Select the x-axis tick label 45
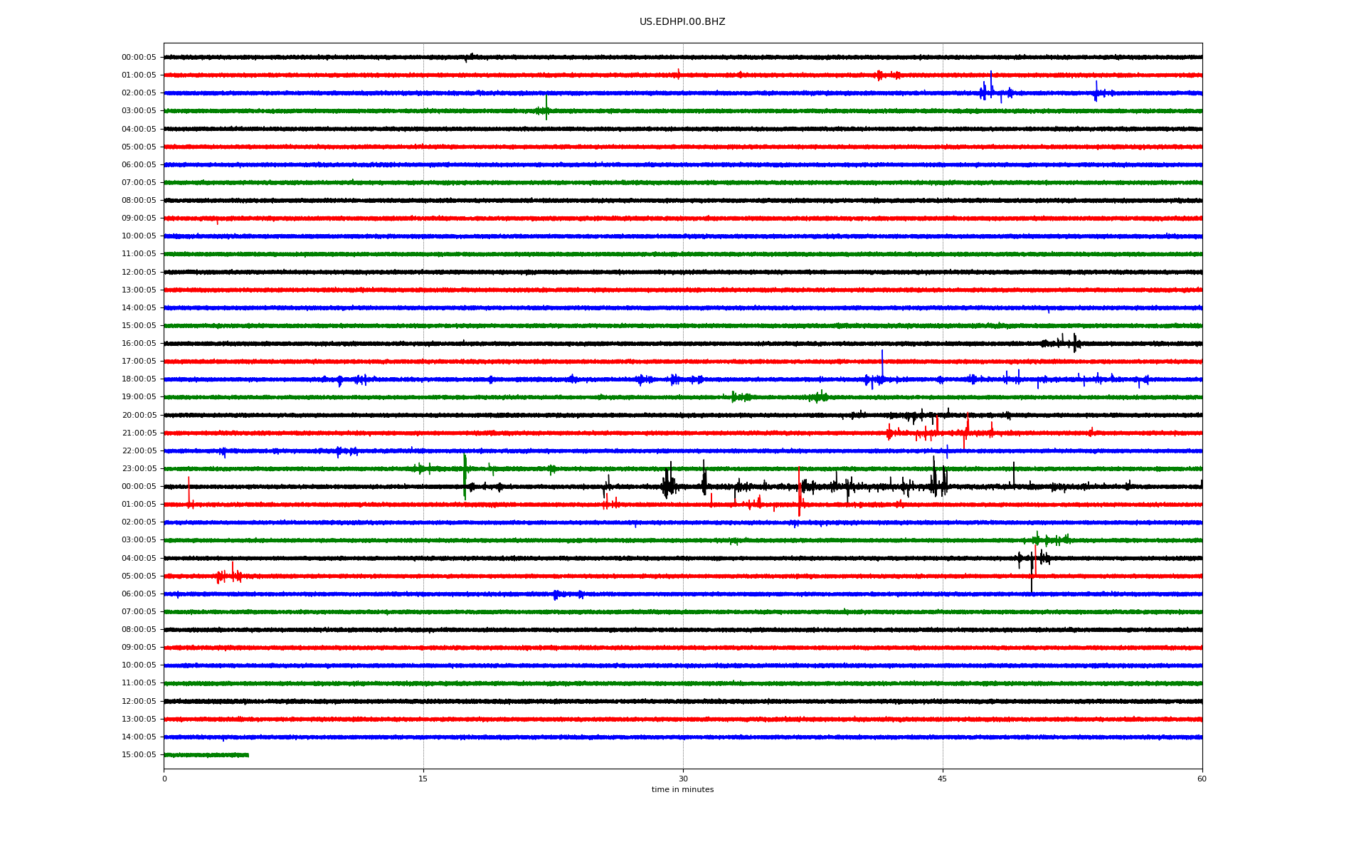Image resolution: width=1366 pixels, height=854 pixels. point(942,779)
